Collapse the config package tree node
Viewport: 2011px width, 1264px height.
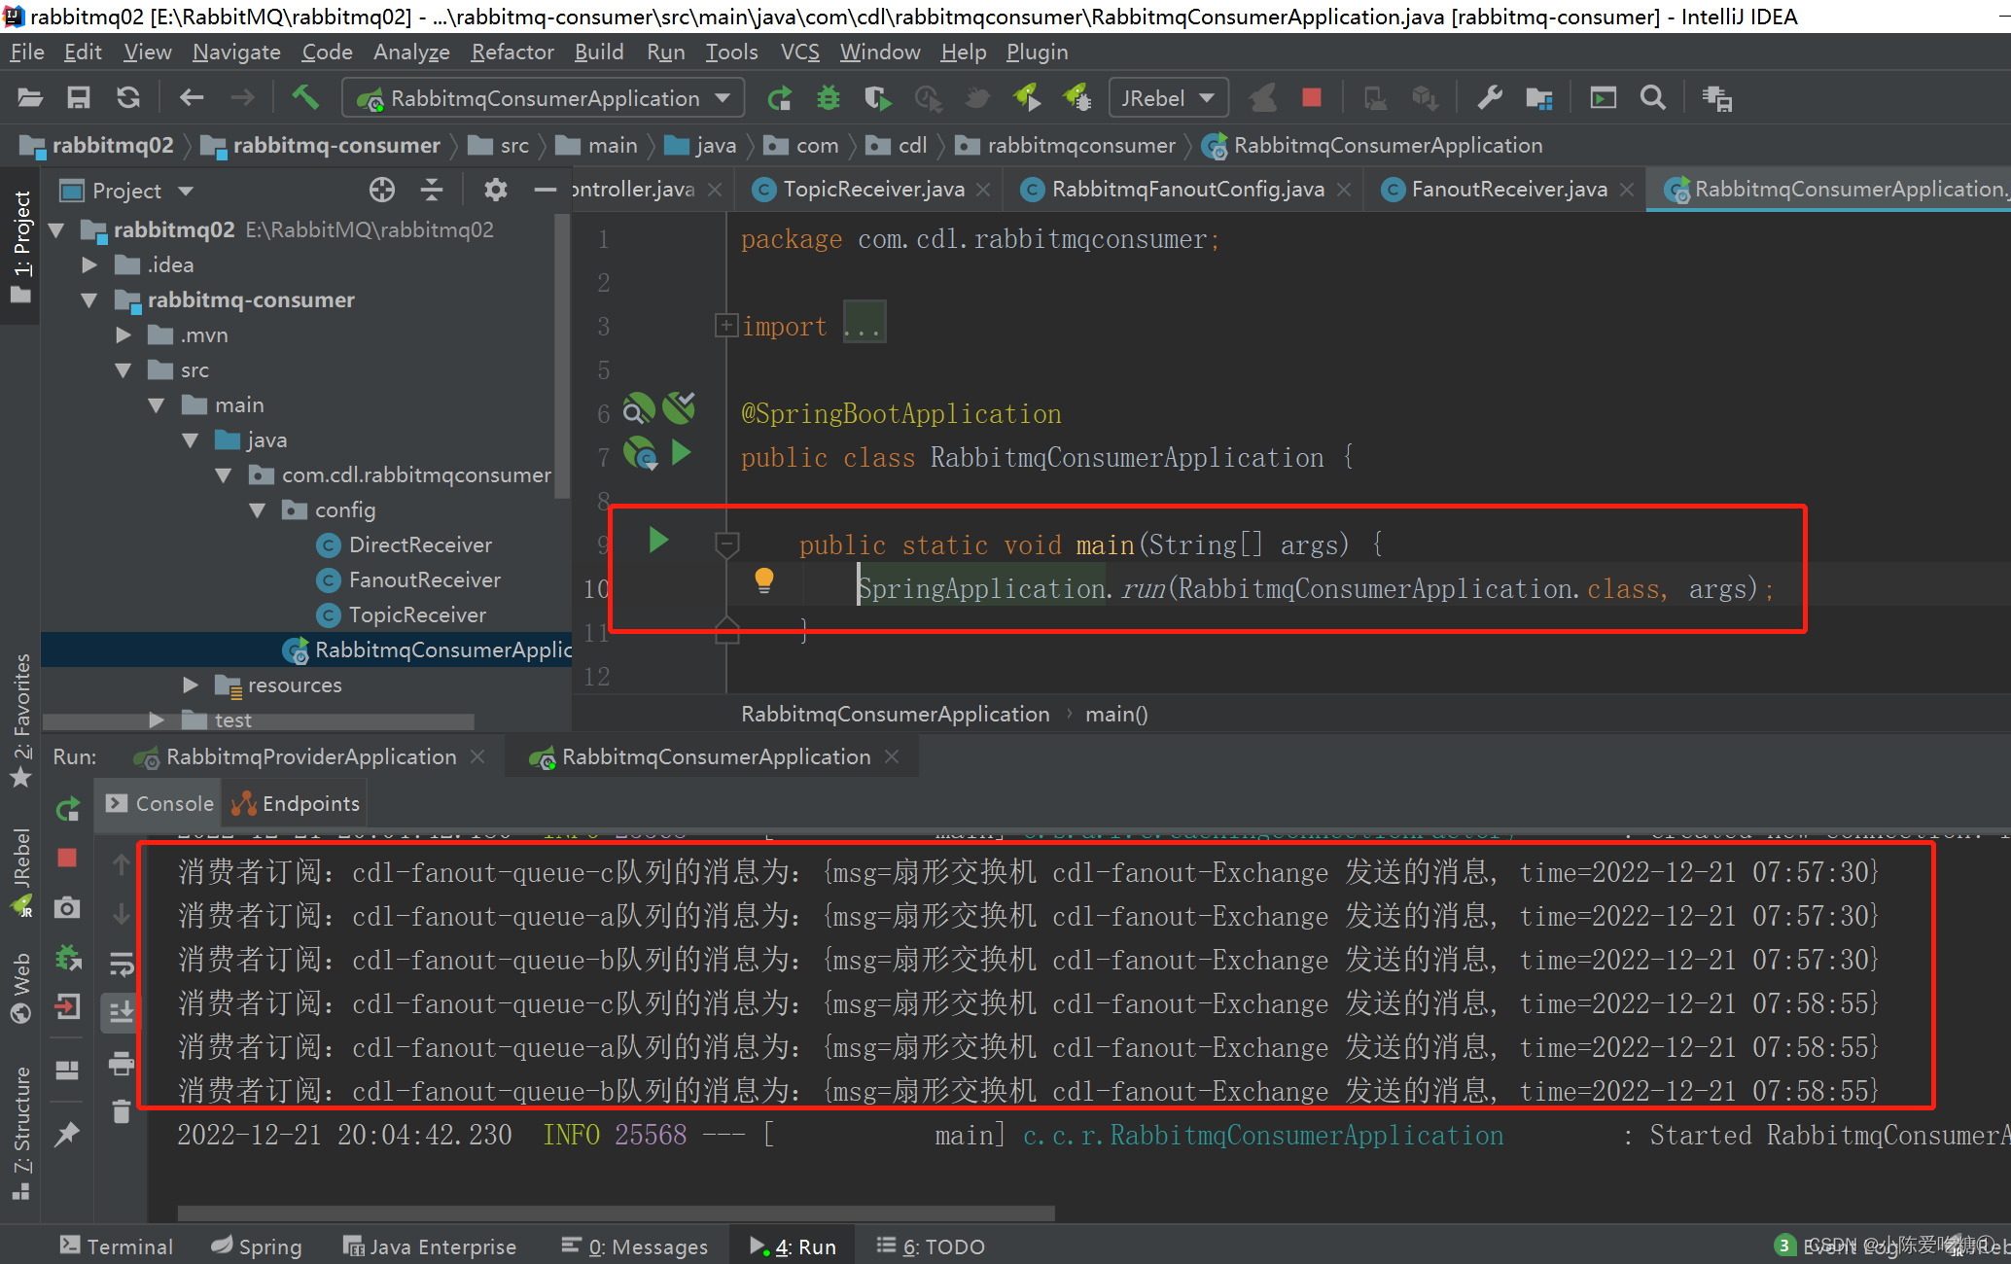click(258, 509)
